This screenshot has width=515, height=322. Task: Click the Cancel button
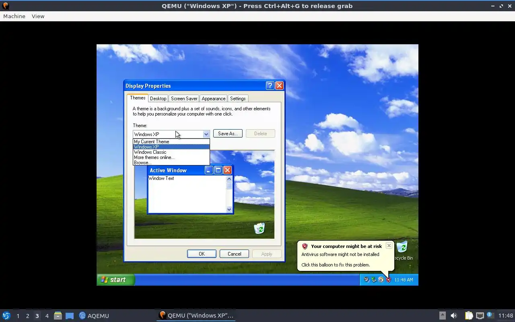point(234,254)
